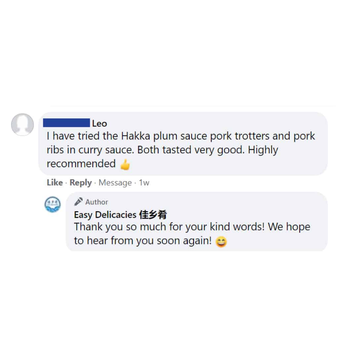The width and height of the screenshot is (357, 357).
Task: Click the "Thank you so much" reply text
Action: coord(192,234)
